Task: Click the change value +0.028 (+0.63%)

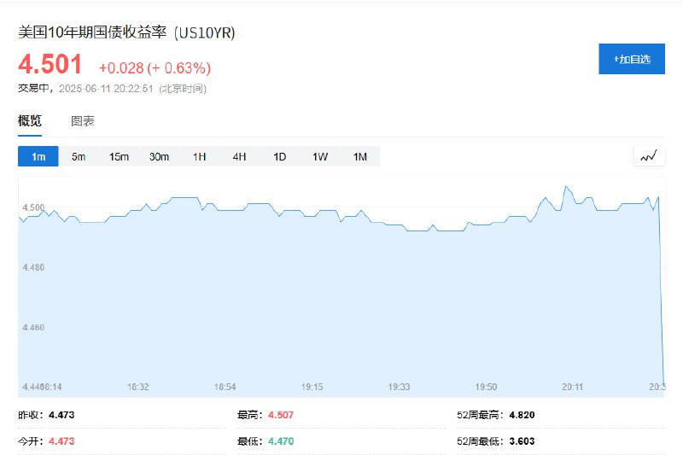Action: click(155, 68)
